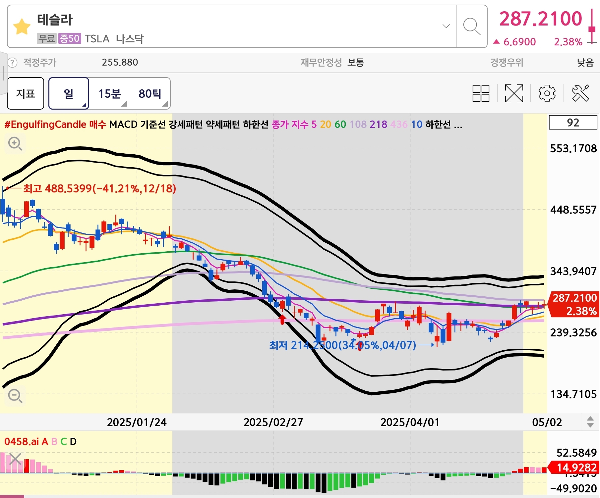Click the 약세패턴 indicator label

click(x=223, y=124)
